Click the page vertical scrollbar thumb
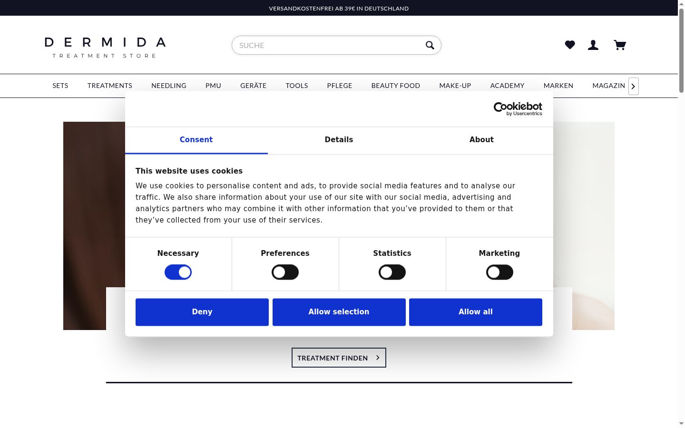 click(x=681, y=50)
